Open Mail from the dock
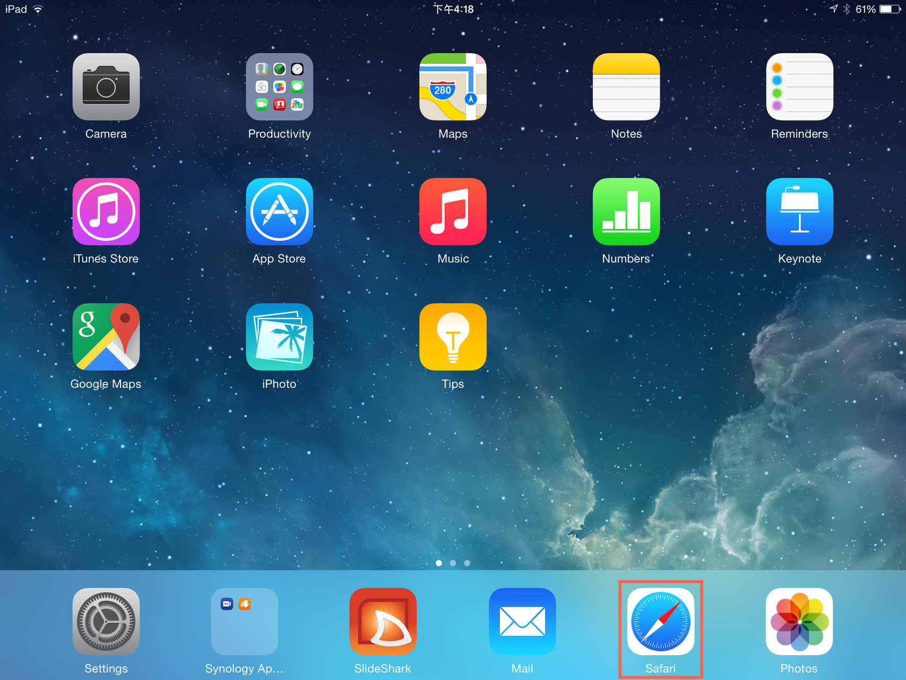 click(x=522, y=621)
